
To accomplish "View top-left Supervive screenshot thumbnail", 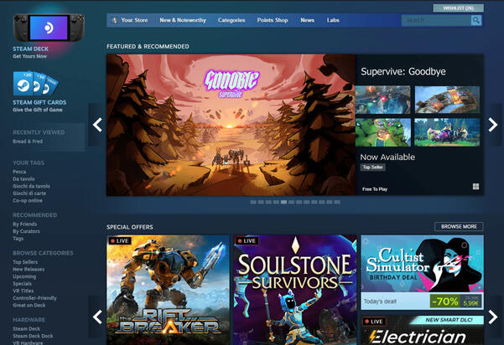I will (x=382, y=100).
